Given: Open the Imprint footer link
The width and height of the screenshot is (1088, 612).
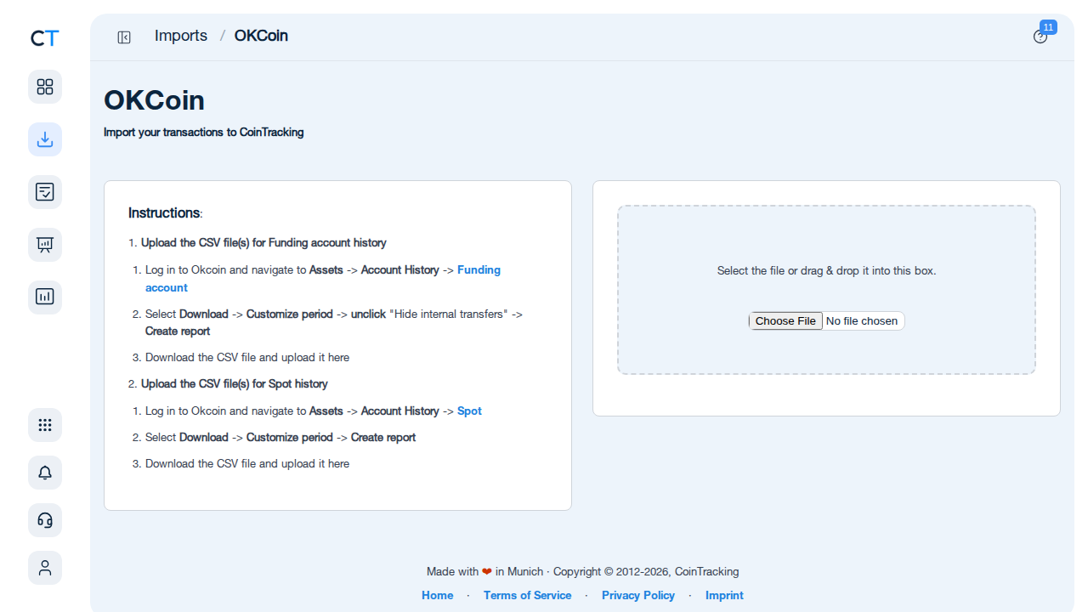Looking at the screenshot, I should 724,595.
